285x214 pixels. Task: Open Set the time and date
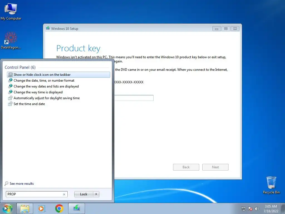[x=58, y=104]
